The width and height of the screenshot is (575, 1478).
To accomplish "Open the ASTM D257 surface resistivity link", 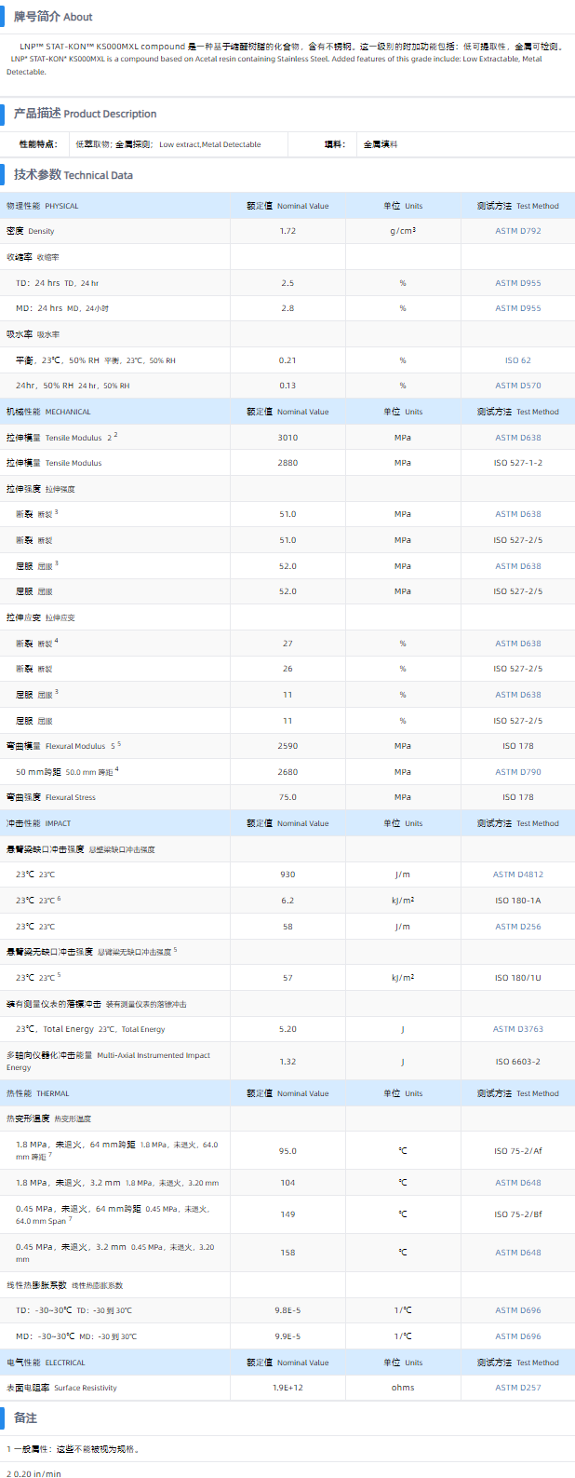I will (x=517, y=1388).
